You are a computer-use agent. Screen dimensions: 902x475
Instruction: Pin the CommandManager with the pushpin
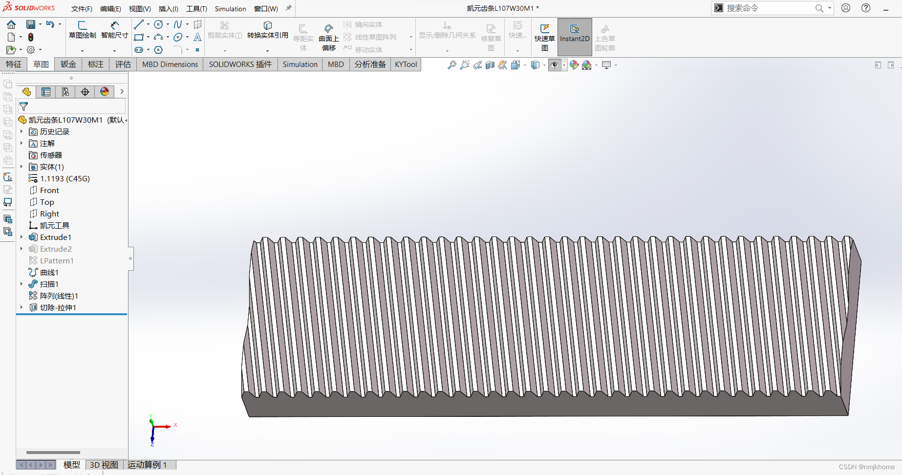click(x=288, y=8)
